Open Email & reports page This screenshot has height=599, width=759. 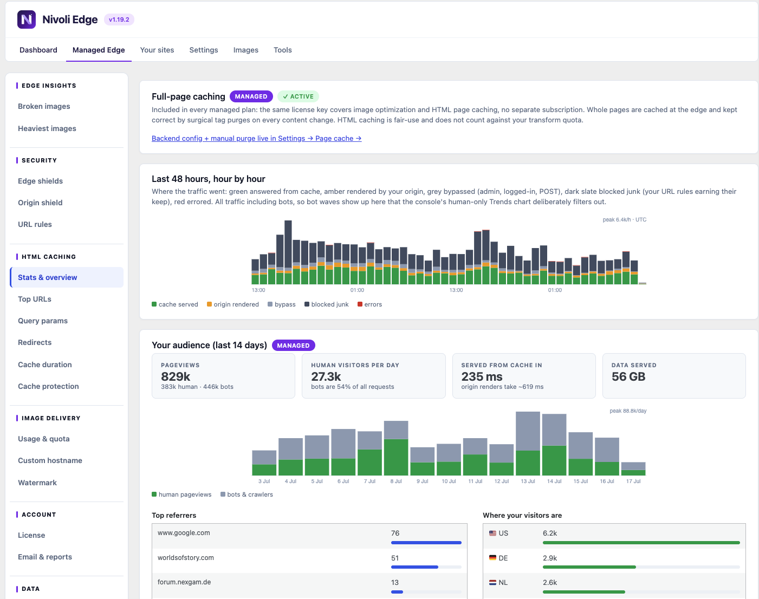pos(67,557)
